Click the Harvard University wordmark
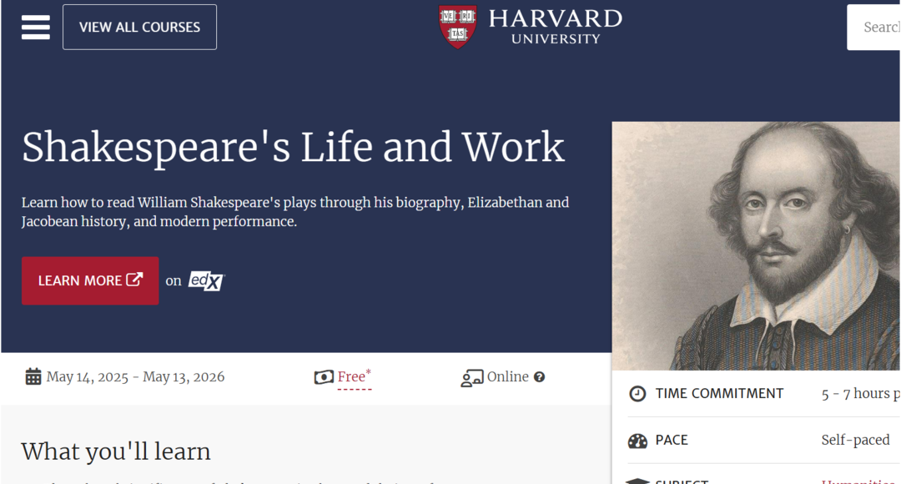 (x=555, y=27)
